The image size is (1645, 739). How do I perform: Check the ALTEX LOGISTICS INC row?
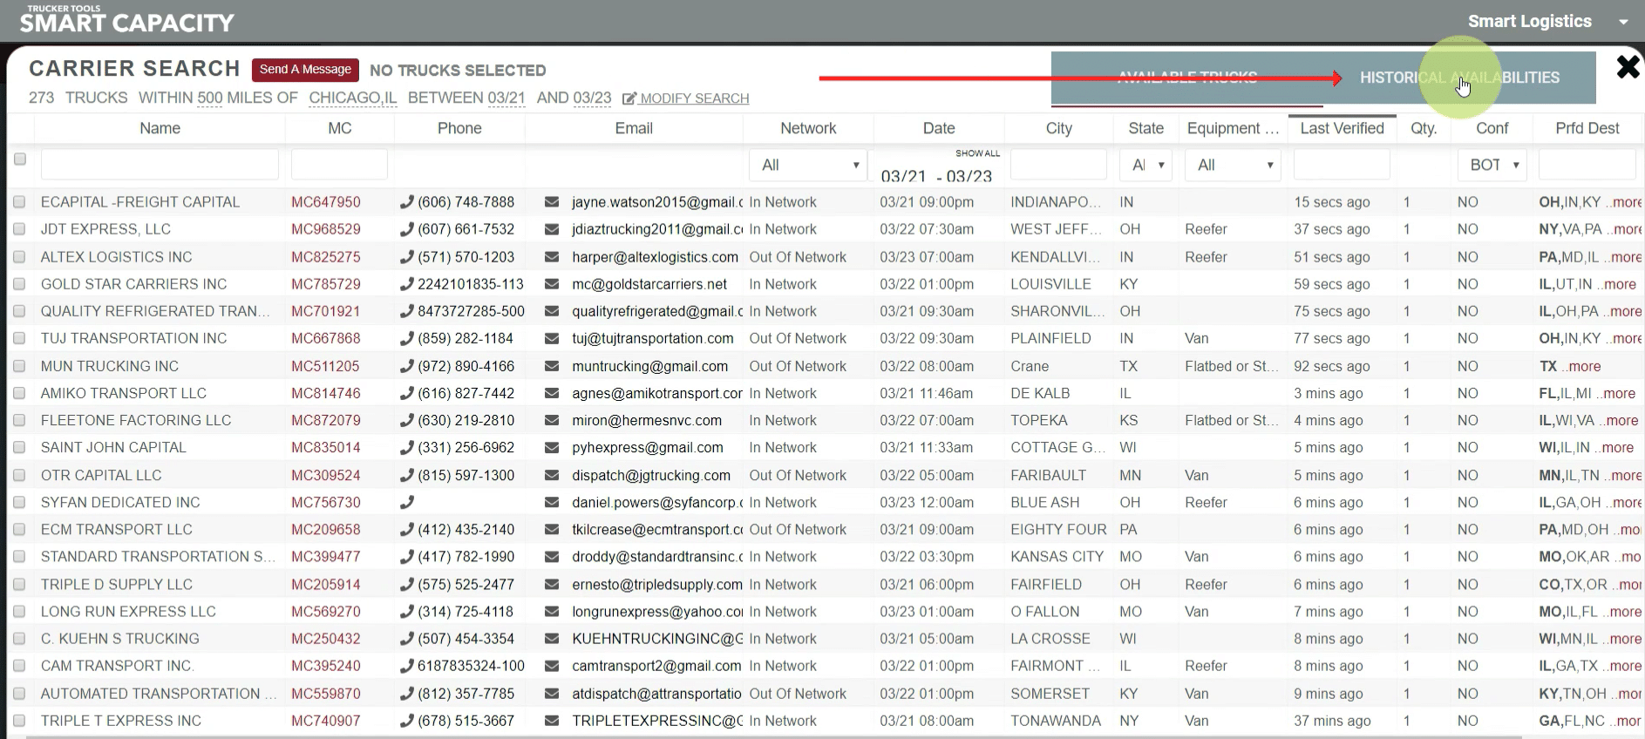[19, 257]
